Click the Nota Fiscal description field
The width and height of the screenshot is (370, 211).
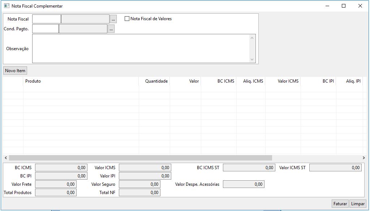(85, 19)
